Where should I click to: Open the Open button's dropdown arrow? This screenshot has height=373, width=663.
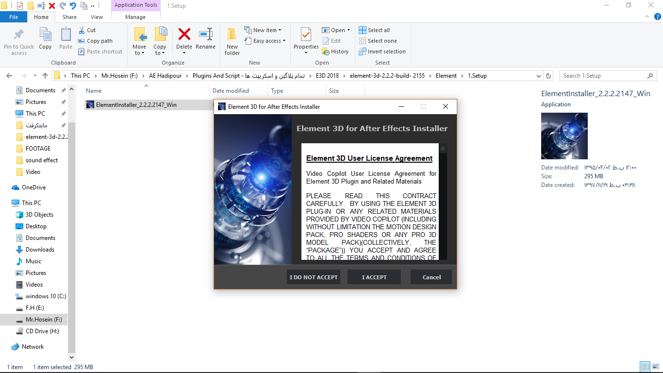[348, 30]
